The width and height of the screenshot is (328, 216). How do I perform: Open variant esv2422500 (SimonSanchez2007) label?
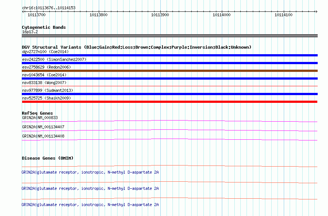(54, 59)
